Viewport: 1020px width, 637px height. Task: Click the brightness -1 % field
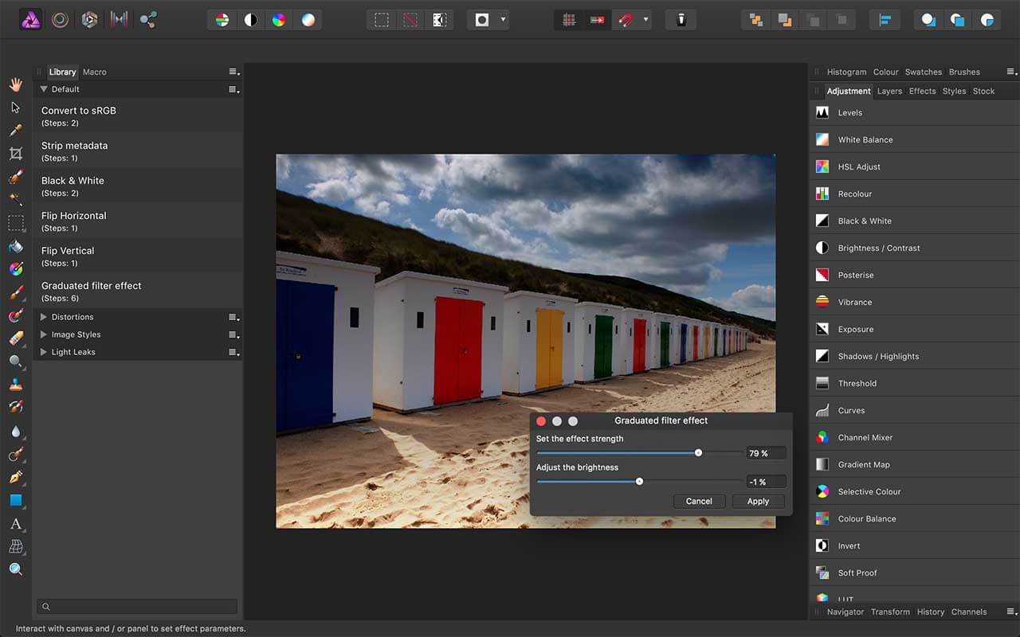pyautogui.click(x=766, y=482)
